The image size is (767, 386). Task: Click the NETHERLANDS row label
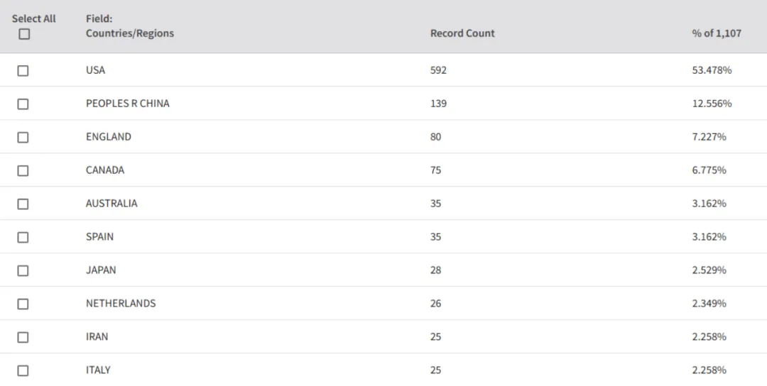click(x=121, y=303)
